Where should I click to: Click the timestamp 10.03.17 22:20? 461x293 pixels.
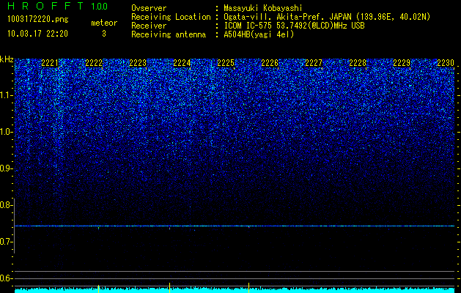tap(37, 34)
